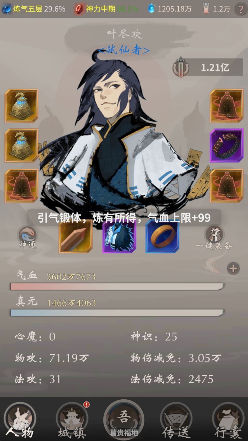Open the help question mark icon
The width and height of the screenshot is (248, 441).
pos(241,9)
